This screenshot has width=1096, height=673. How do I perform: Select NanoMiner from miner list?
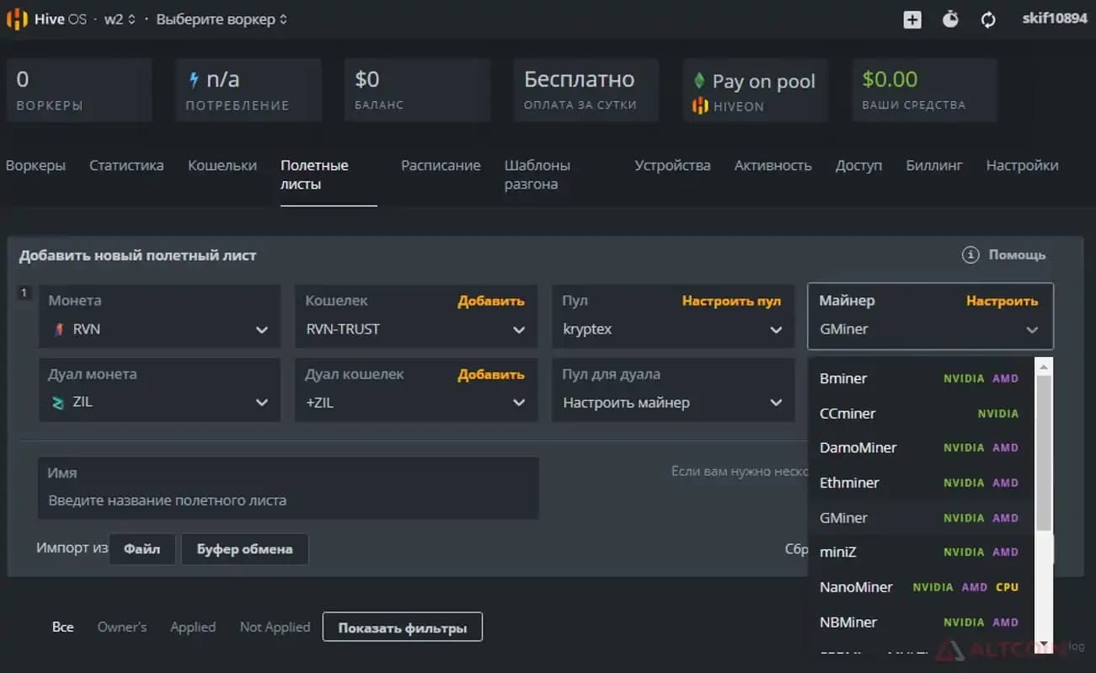tap(922, 587)
